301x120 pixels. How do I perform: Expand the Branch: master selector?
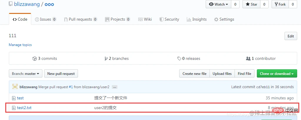click(x=26, y=74)
